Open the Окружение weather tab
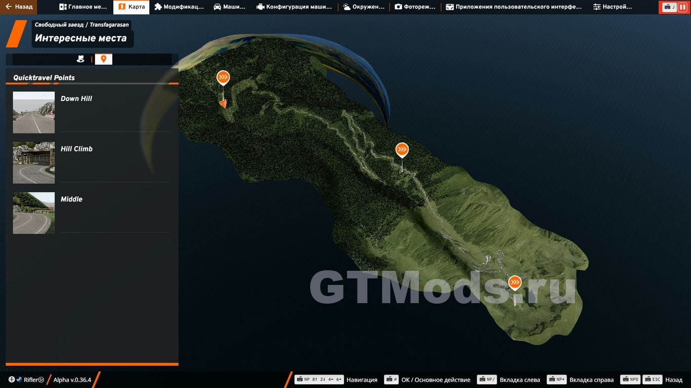The width and height of the screenshot is (691, 388). [x=363, y=7]
